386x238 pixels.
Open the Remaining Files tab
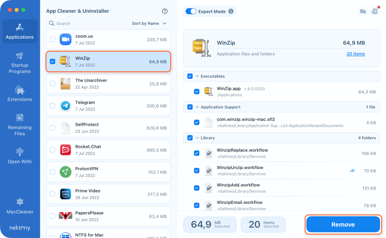point(20,125)
